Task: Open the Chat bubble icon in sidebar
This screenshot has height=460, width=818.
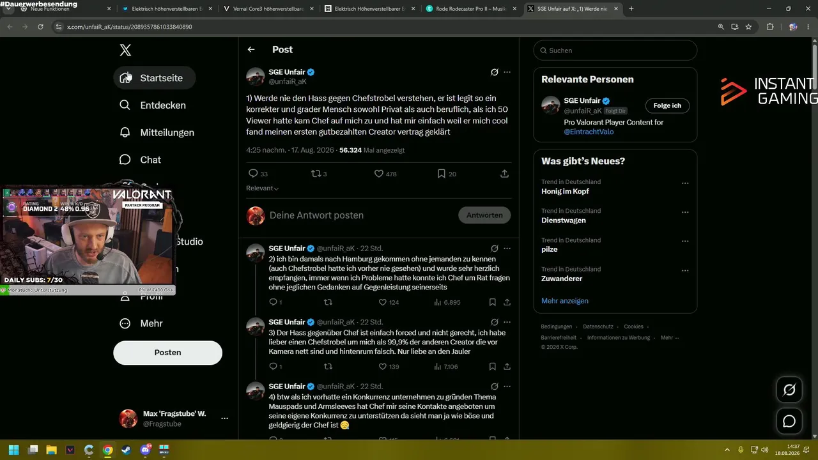Action: [x=125, y=160]
